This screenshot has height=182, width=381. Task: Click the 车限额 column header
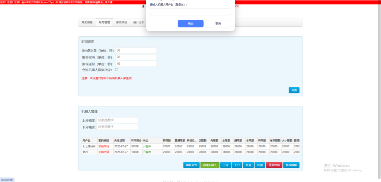pos(251,140)
